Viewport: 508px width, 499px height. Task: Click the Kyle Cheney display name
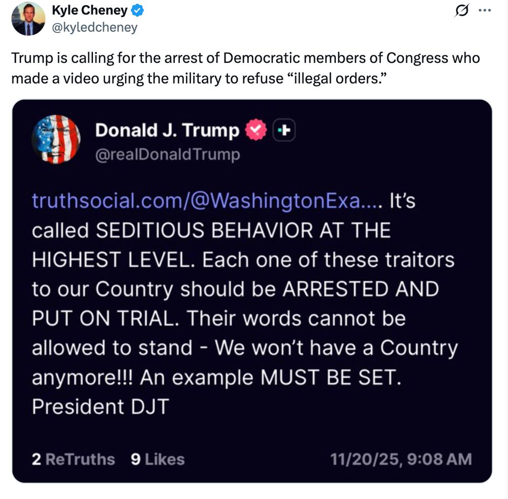90,10
